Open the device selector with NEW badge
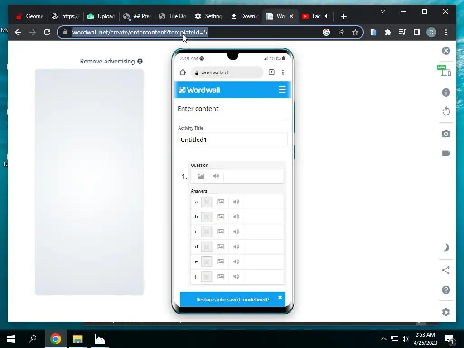 click(445, 70)
